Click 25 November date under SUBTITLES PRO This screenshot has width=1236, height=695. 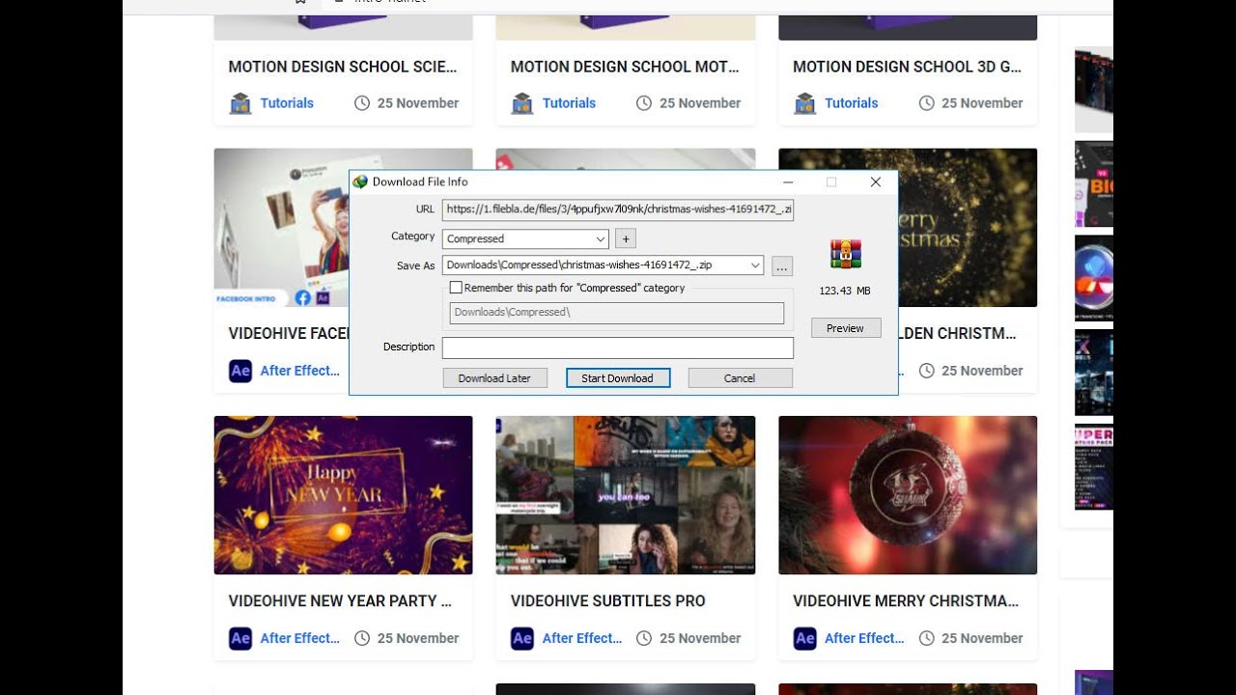[x=700, y=638]
